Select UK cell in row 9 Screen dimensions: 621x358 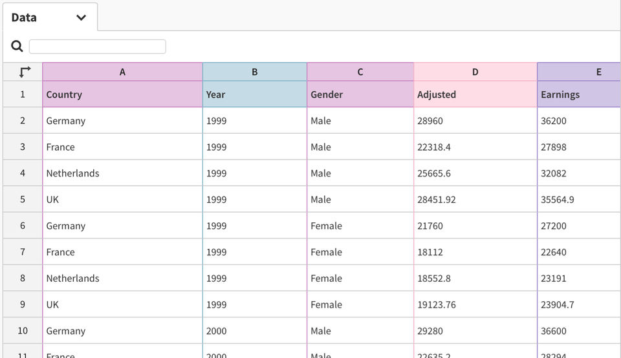point(122,304)
